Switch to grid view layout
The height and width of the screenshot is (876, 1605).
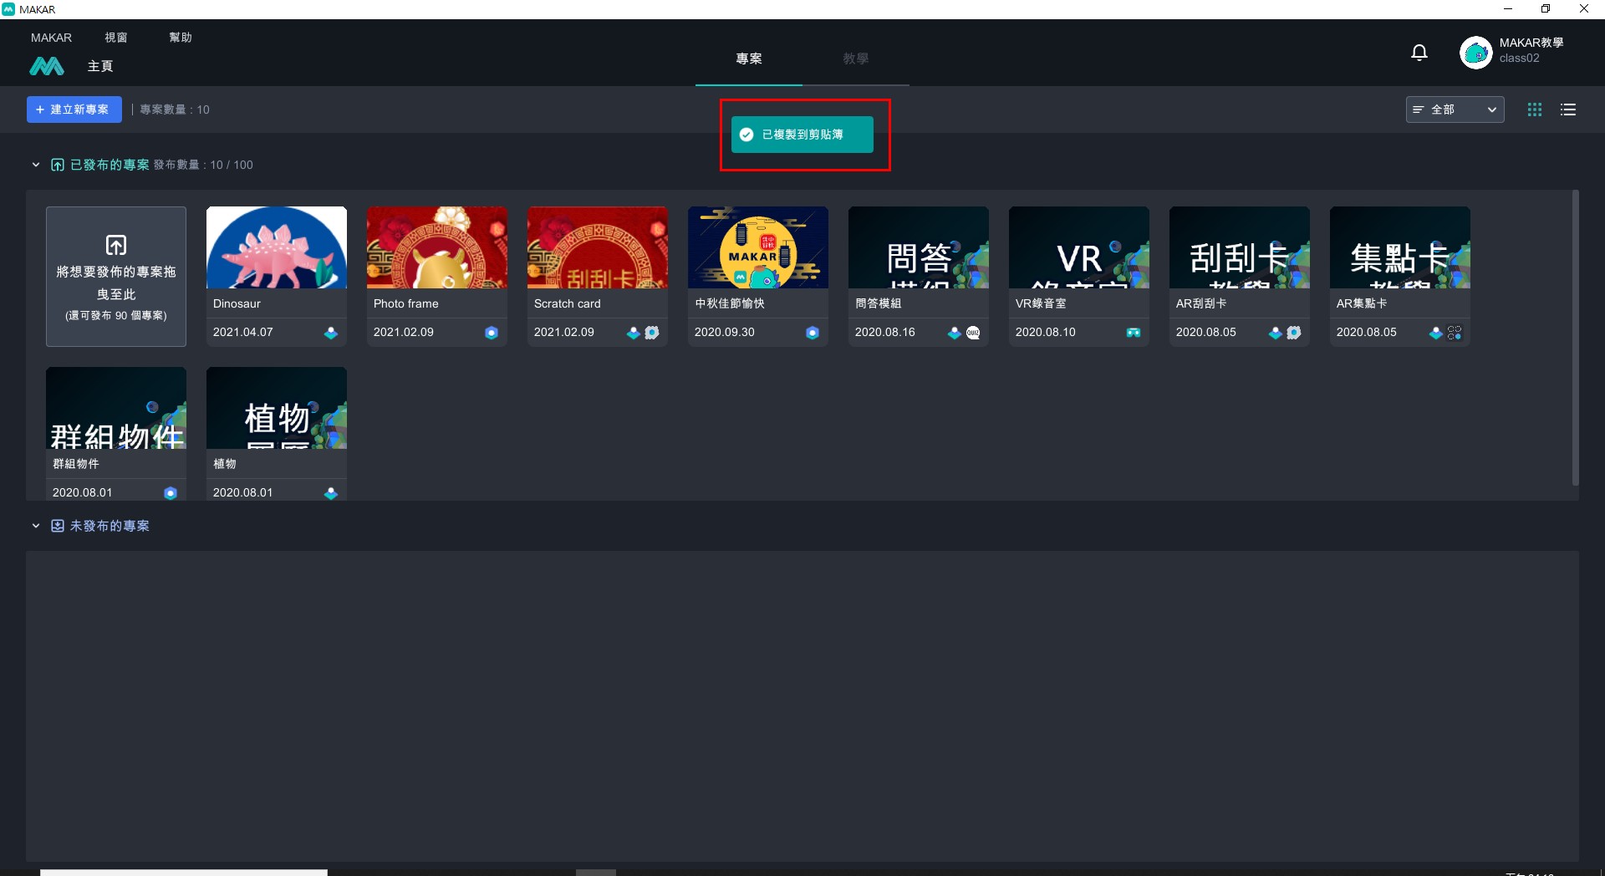click(x=1535, y=109)
